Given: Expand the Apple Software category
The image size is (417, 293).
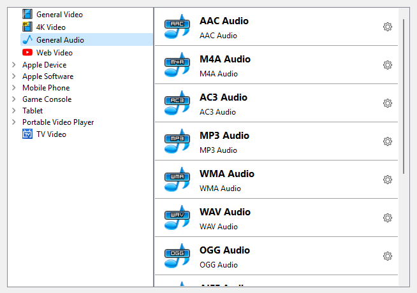Looking at the screenshot, I should tap(14, 76).
